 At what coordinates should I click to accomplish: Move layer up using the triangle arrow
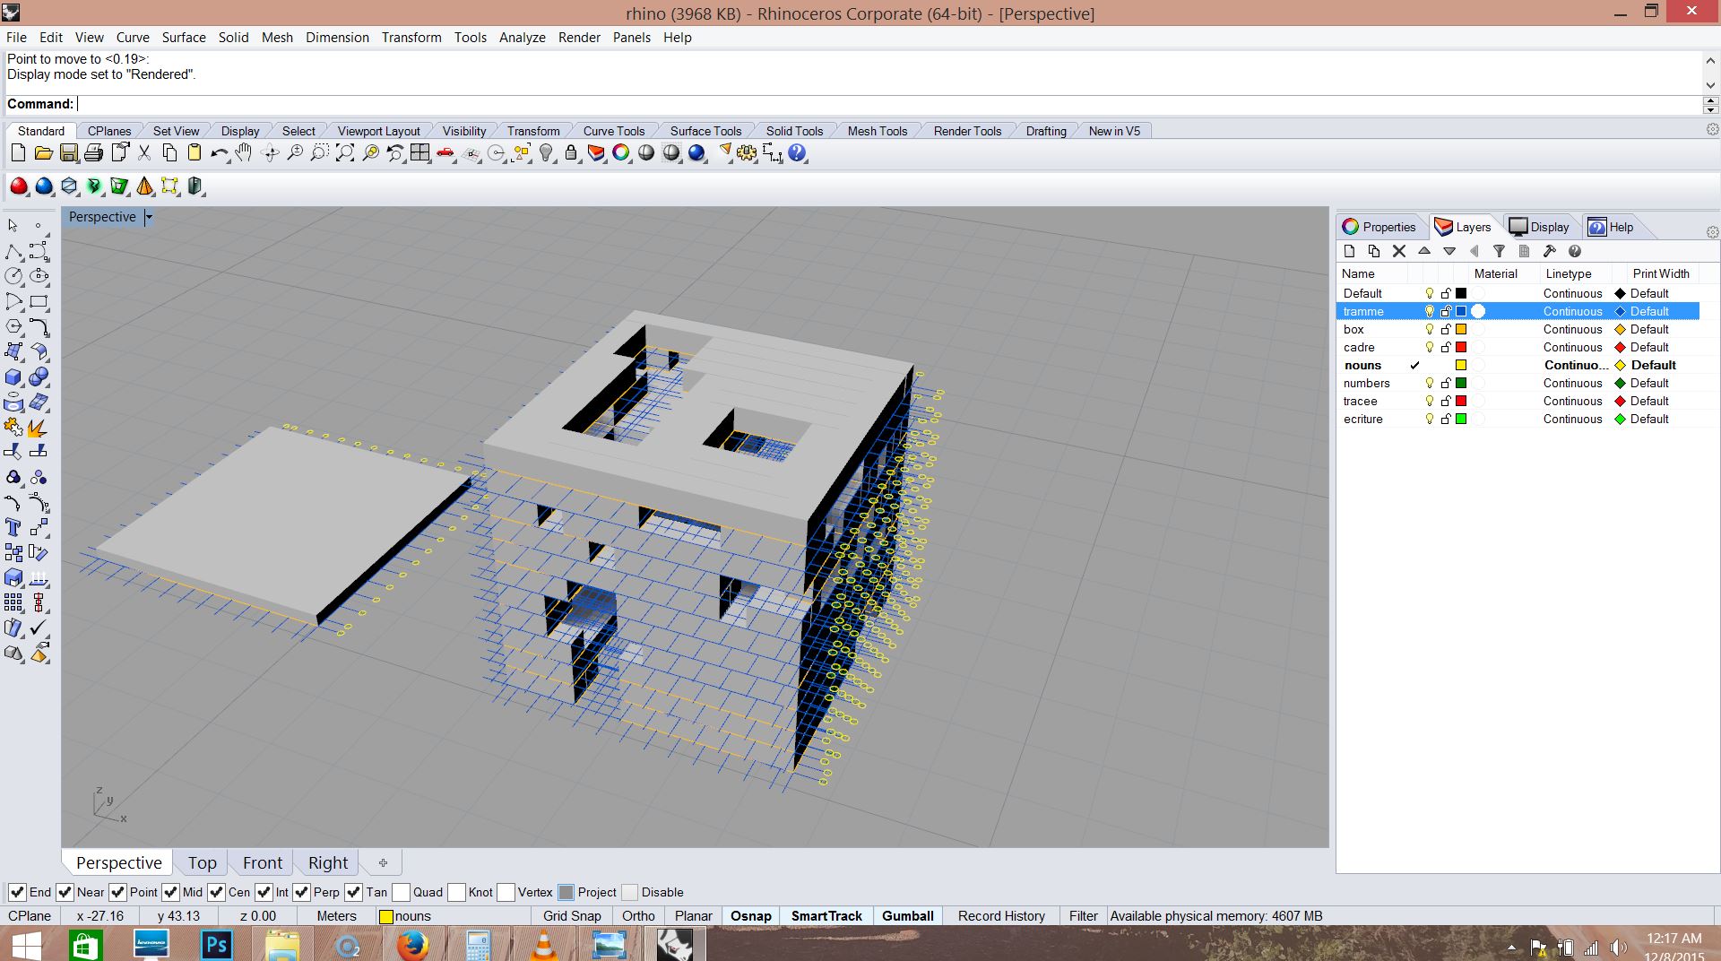pyautogui.click(x=1424, y=251)
